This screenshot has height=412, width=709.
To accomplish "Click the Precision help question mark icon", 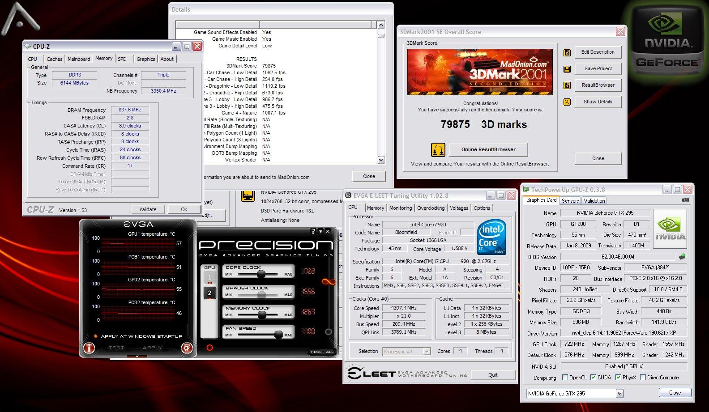I will [x=313, y=231].
